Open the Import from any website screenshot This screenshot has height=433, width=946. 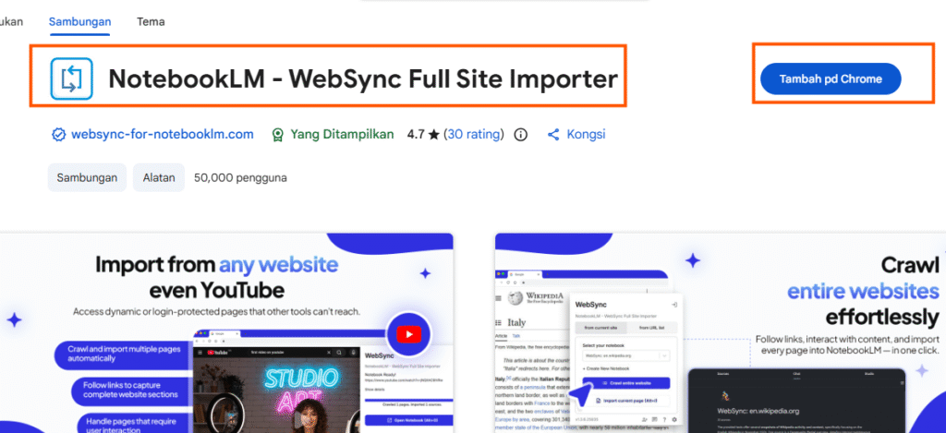(x=227, y=333)
